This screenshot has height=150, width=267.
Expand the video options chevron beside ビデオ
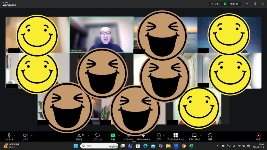click(x=32, y=135)
